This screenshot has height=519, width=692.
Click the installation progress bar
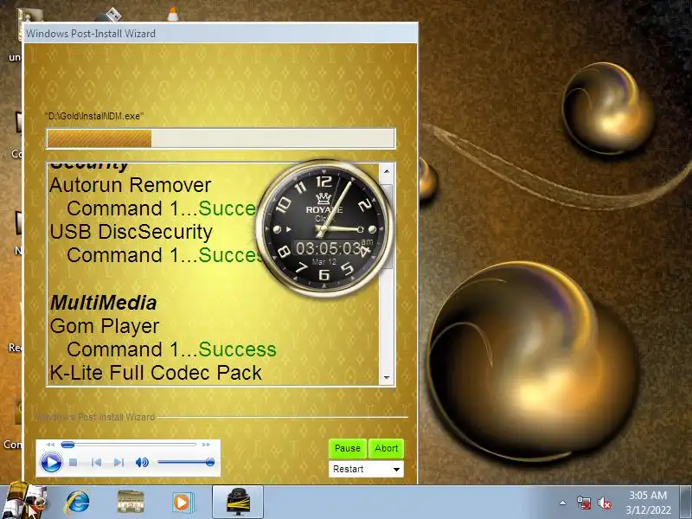(x=221, y=138)
